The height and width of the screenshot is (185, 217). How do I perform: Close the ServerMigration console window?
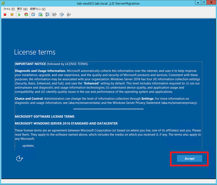point(211,3)
